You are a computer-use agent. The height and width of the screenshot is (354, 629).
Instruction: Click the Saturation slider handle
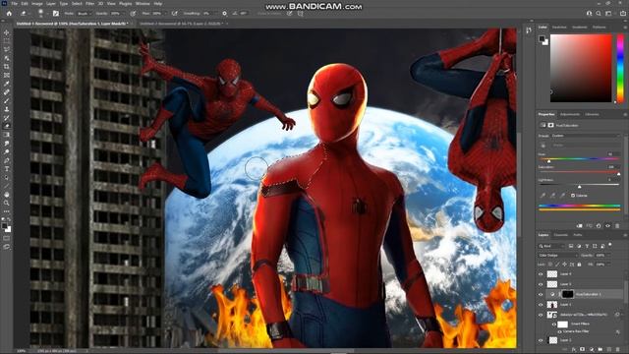pyautogui.click(x=618, y=174)
